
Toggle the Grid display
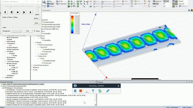(166, 1)
